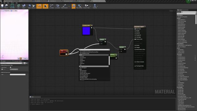197x111 pixels.
Task: Click the Perspective viewport button
Action: coord(6,11)
